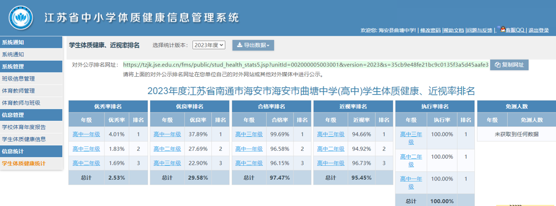Viewport: 556px width, 206px height.
Task: Click the 客服QQ penguin icon
Action: pos(503,30)
